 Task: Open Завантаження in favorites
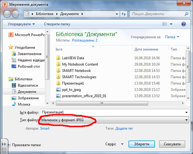coord(29,54)
